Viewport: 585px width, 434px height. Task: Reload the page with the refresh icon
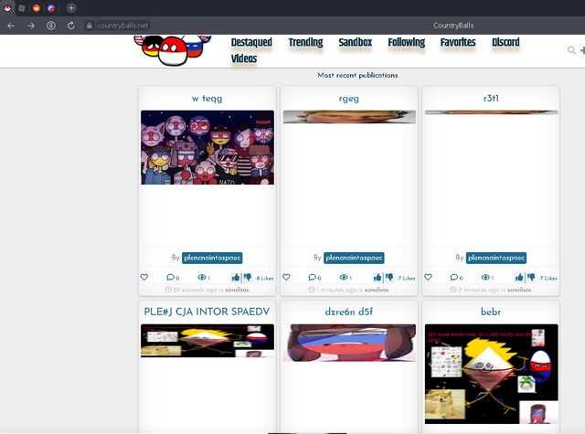(x=71, y=26)
